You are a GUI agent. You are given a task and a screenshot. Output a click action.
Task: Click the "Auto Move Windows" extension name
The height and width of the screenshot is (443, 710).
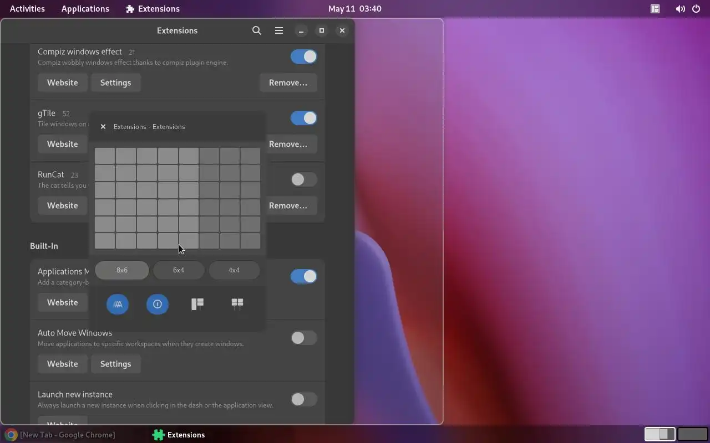click(75, 333)
